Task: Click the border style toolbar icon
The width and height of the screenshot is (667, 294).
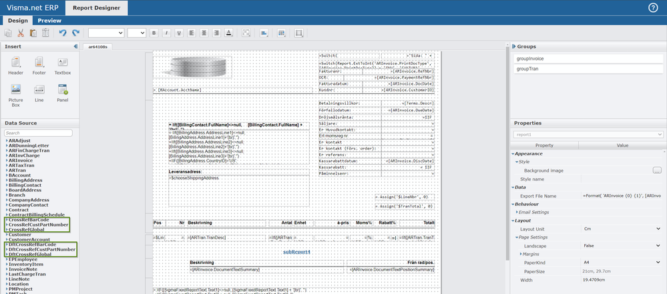Action: click(246, 33)
